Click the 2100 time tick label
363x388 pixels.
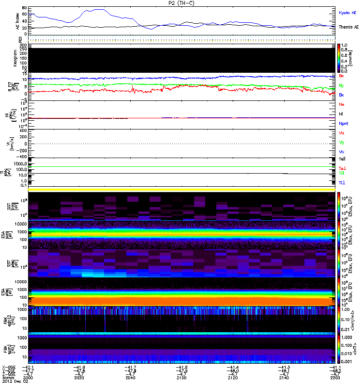point(181,378)
